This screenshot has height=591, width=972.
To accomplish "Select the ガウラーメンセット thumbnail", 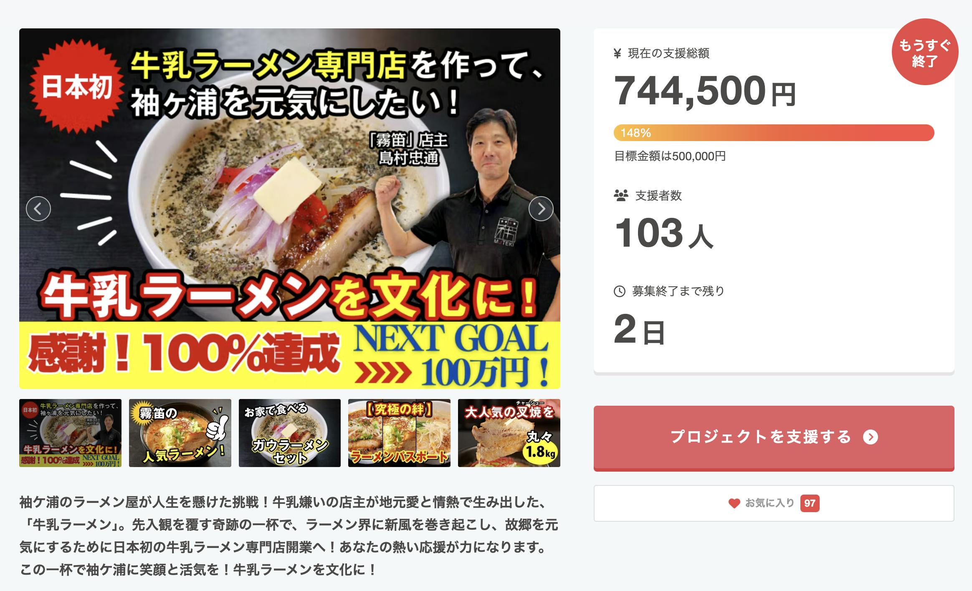I will tap(290, 433).
